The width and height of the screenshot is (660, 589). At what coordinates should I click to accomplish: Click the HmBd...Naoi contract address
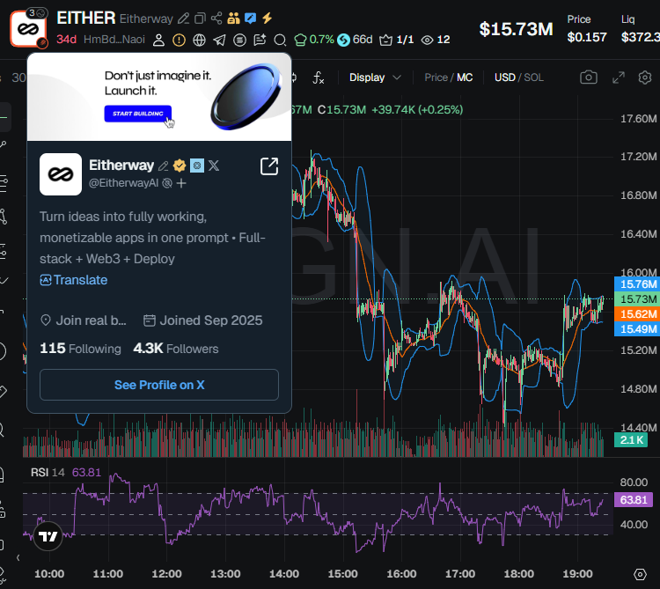(114, 40)
